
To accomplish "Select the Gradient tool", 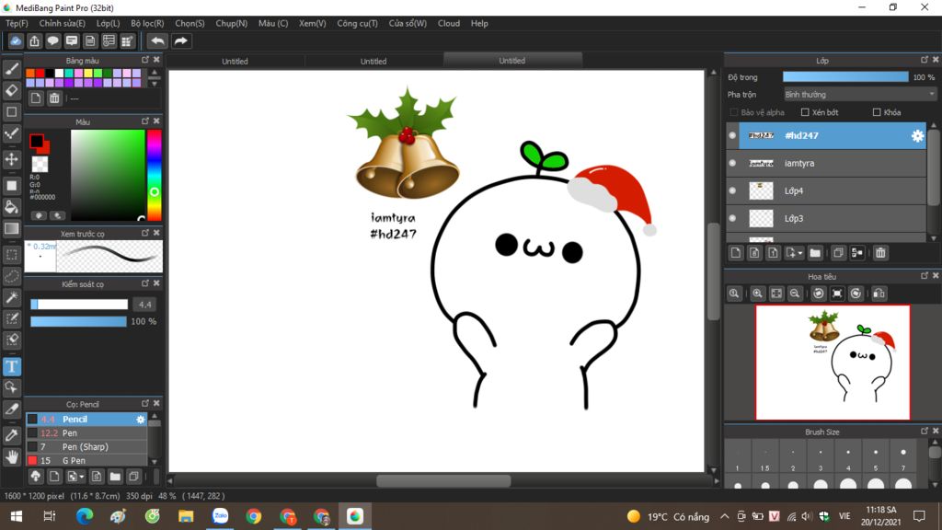I will (x=11, y=228).
